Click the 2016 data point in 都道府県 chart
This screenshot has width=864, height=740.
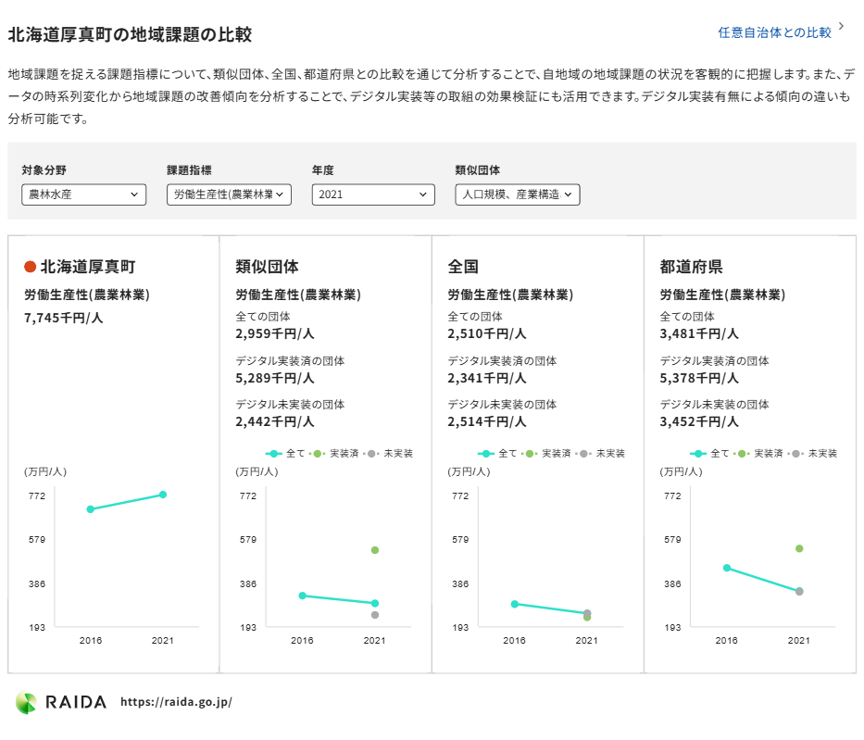click(728, 570)
